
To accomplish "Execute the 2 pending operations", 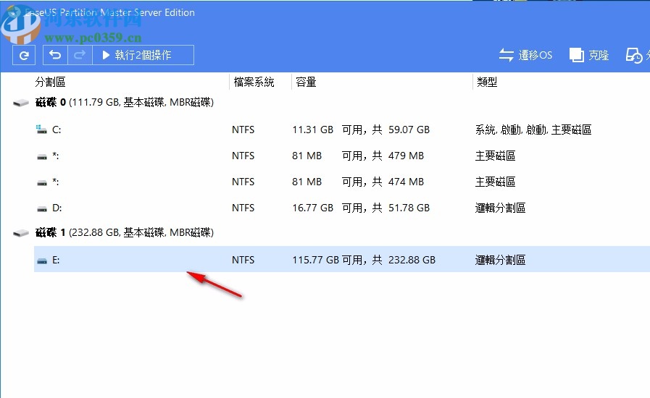I will (x=143, y=55).
